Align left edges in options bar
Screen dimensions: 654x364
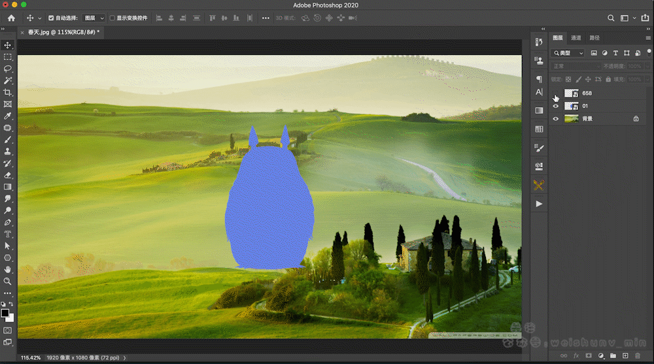click(x=159, y=18)
